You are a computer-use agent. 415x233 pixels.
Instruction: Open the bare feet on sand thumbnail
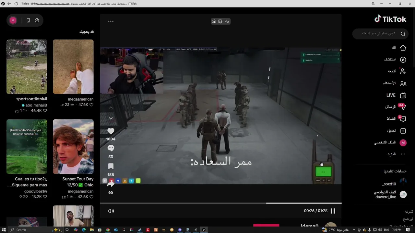point(73,67)
